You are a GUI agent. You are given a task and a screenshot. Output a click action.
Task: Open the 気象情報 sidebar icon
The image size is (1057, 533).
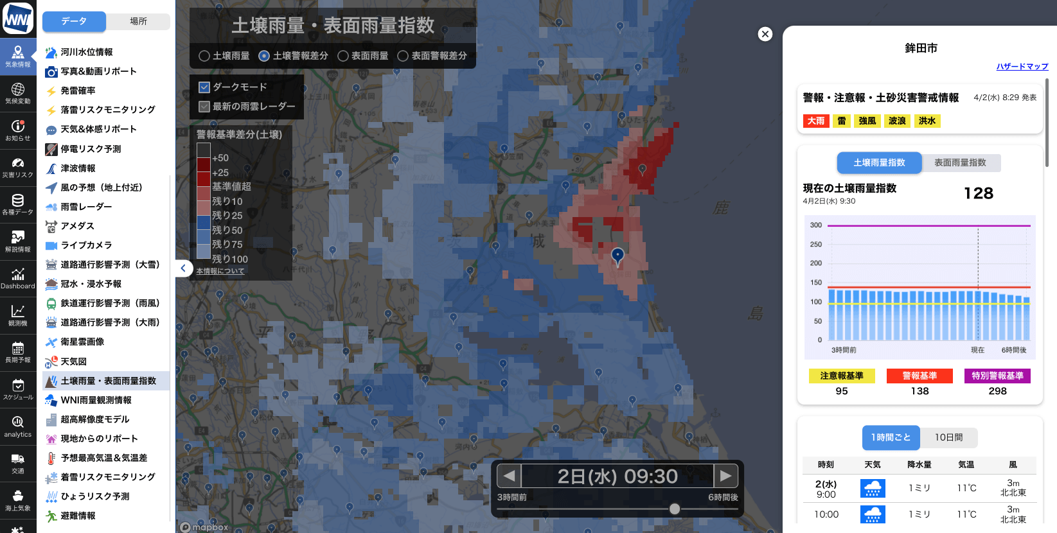point(18,57)
